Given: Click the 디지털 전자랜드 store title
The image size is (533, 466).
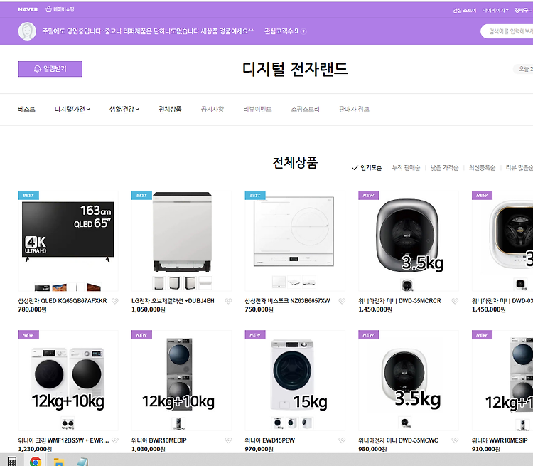Looking at the screenshot, I should coord(295,69).
